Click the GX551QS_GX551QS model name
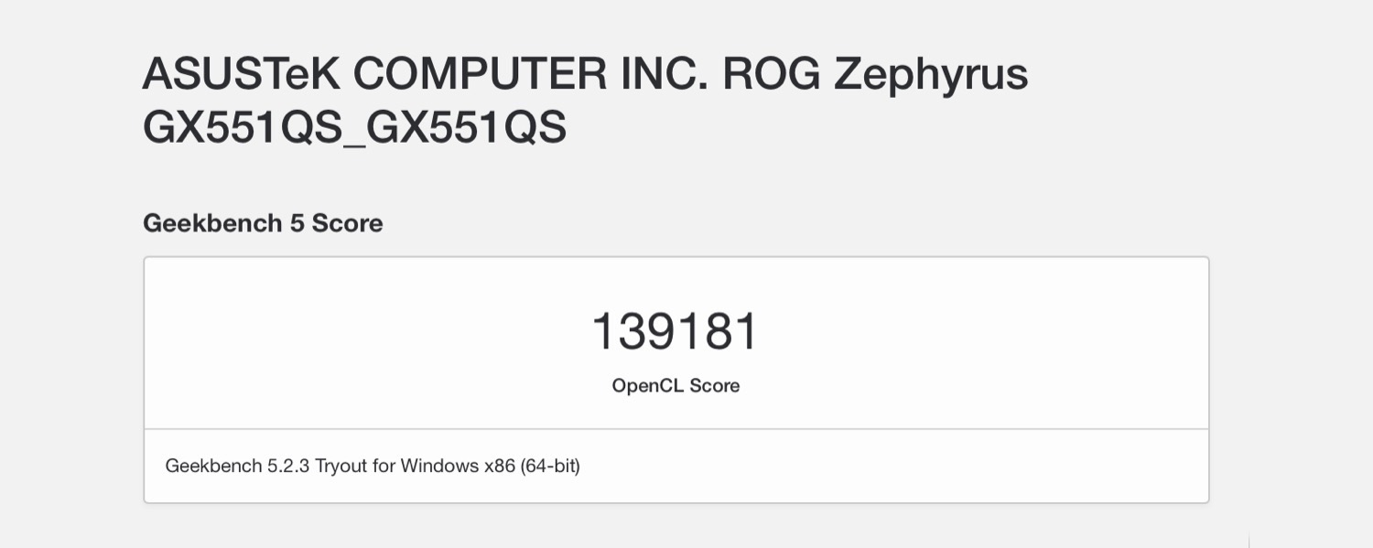Viewport: 1373px width, 548px height. (x=355, y=129)
